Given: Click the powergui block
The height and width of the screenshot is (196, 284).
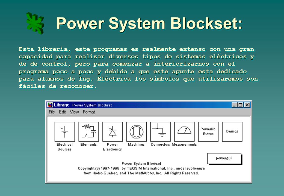Looking at the screenshot, I should click(x=224, y=159).
